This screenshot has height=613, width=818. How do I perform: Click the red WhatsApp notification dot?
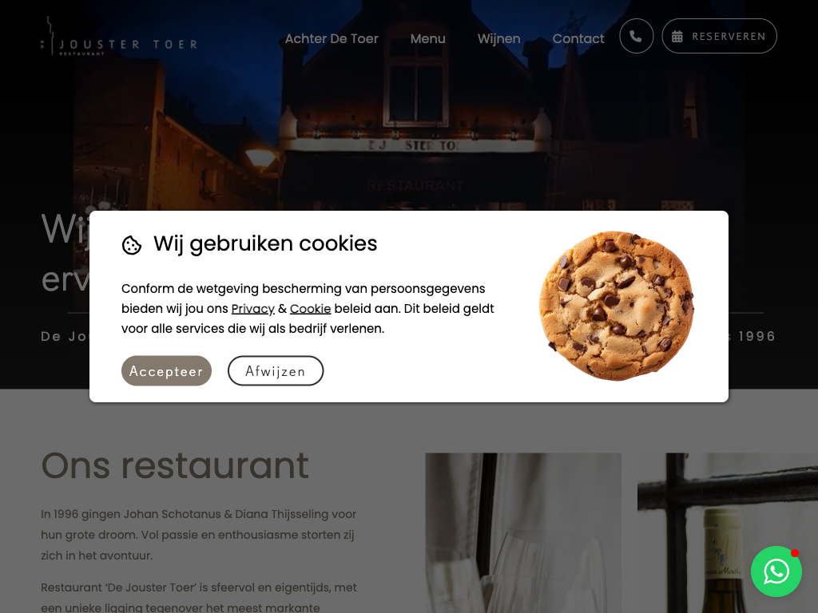[x=795, y=553]
